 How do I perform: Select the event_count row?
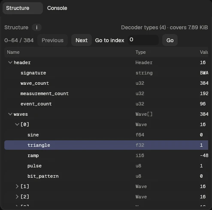(x=106, y=104)
